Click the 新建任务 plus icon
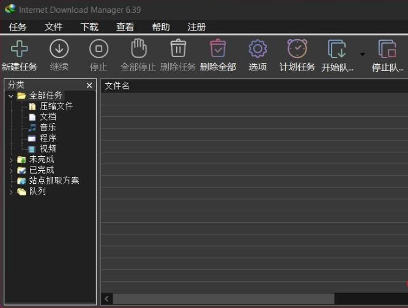 20,49
